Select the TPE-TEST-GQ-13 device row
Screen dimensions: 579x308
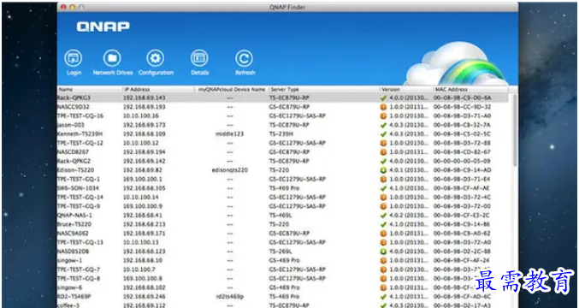(283, 243)
